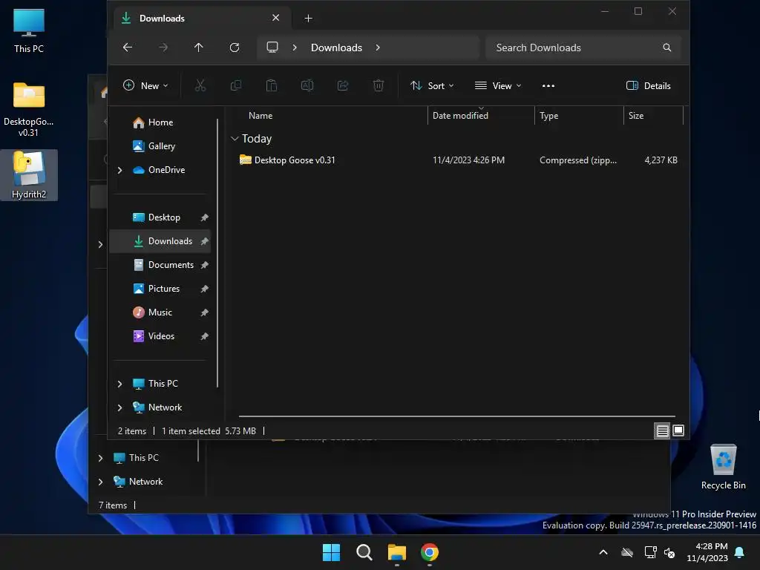Expand the chevron after Downloads in address bar
The height and width of the screenshot is (570, 760).
pyautogui.click(x=378, y=47)
